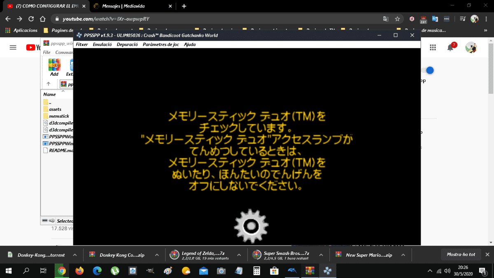Open a new Chrome tab
This screenshot has height=278, width=494.
tap(184, 6)
